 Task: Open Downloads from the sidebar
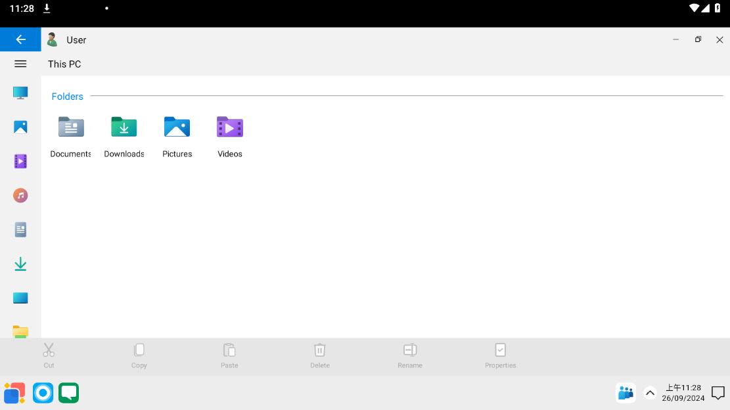click(x=20, y=264)
